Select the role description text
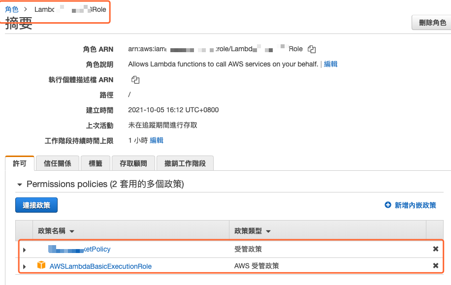Viewport: 451px width, 285px height. (x=223, y=64)
